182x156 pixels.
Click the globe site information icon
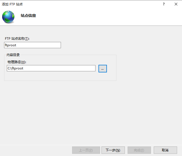point(8,17)
